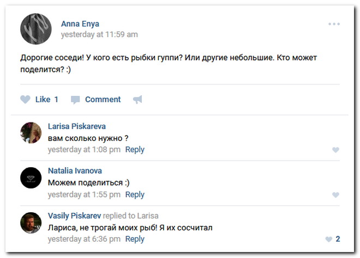This screenshot has height=258, width=360.
Task: Like Anna Enya's post with heart icon
Action: coord(25,100)
